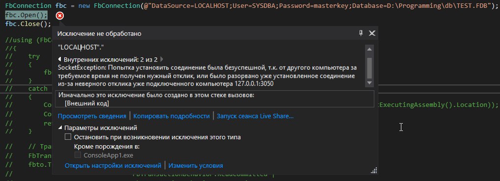Click the 'fbc.Close();' code line

coord(28,24)
